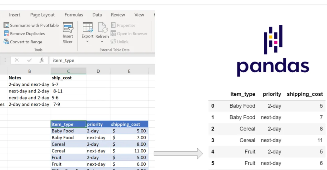Select the item_type table header cell
The image size is (327, 170).
68,124
